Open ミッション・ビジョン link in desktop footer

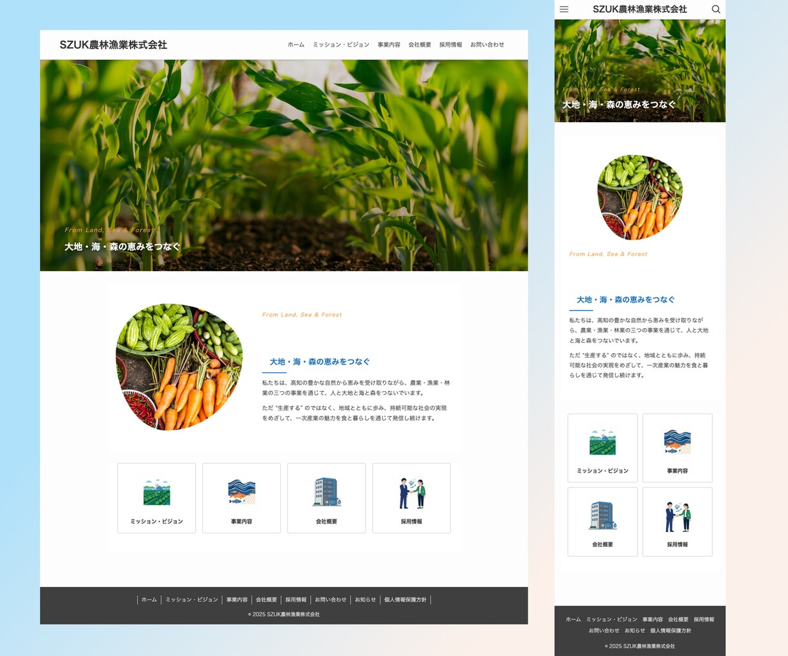[x=192, y=600]
